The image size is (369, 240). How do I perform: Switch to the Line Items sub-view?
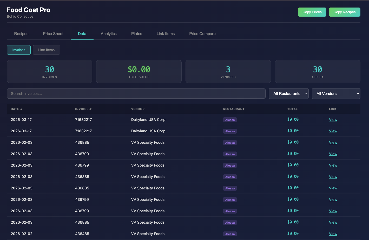click(47, 50)
